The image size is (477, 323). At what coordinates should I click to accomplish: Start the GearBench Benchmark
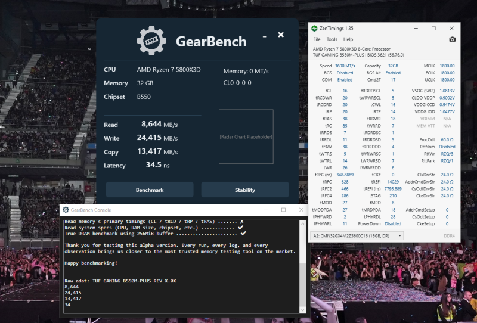(150, 190)
